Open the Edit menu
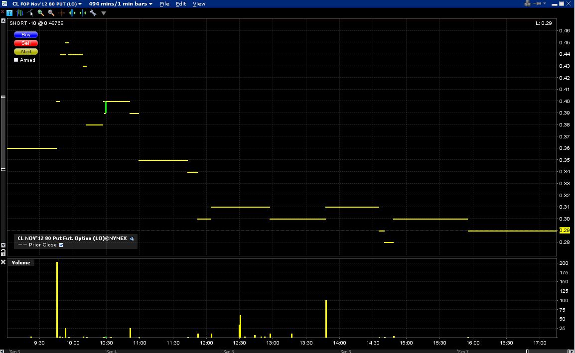 click(x=181, y=3)
